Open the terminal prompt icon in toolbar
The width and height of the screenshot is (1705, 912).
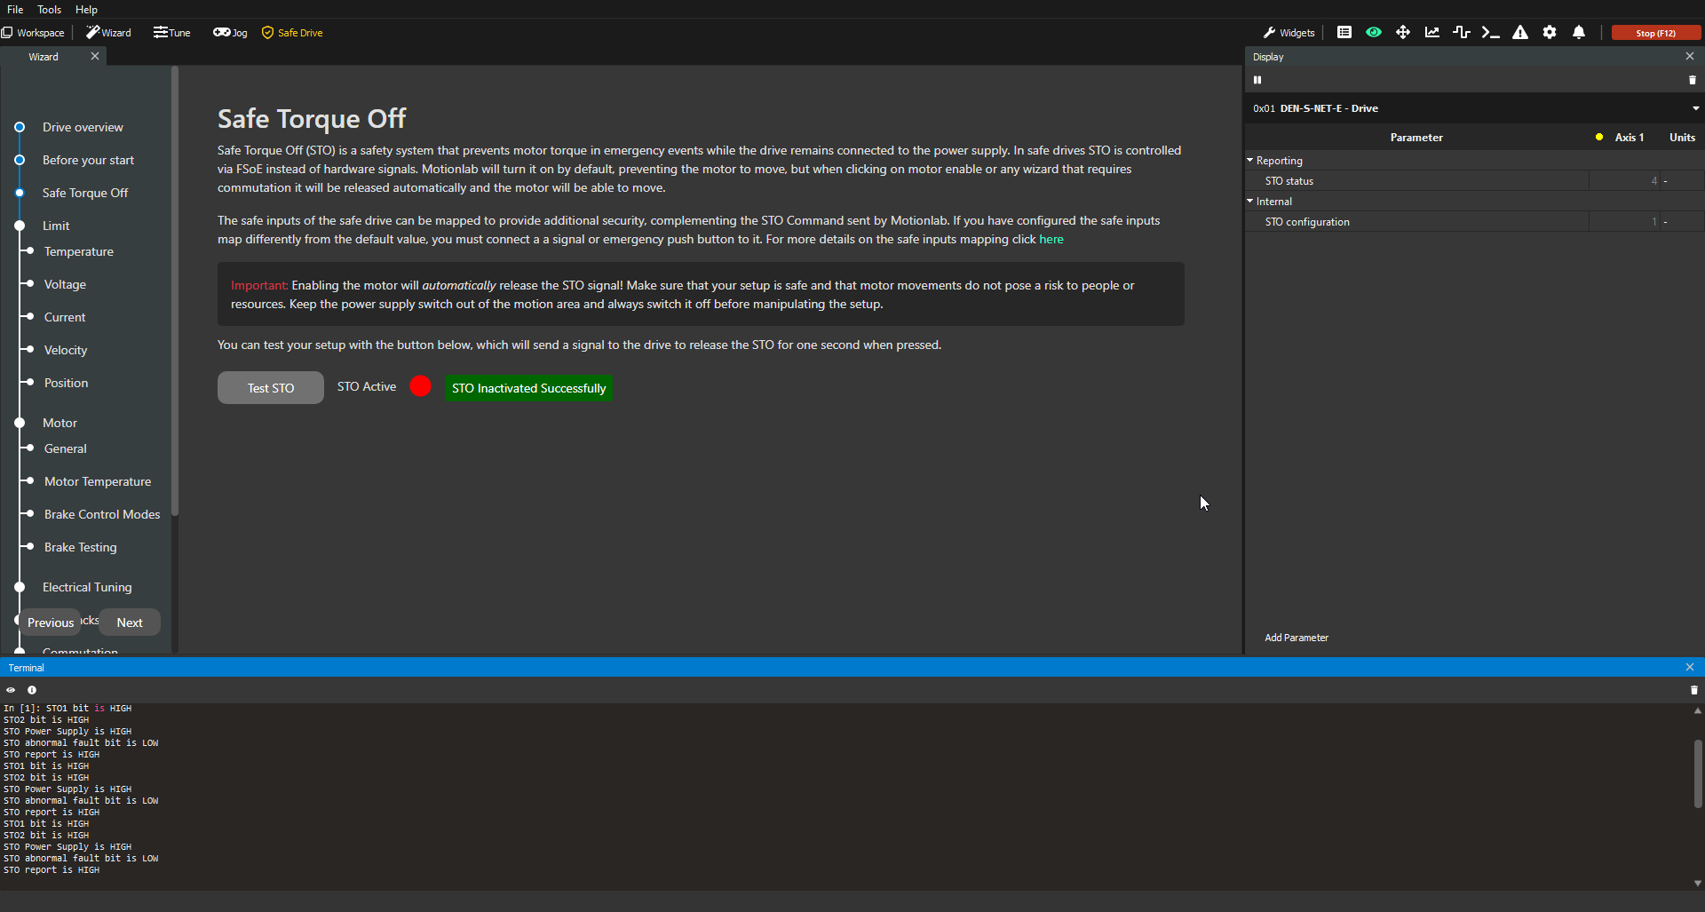click(x=1490, y=33)
